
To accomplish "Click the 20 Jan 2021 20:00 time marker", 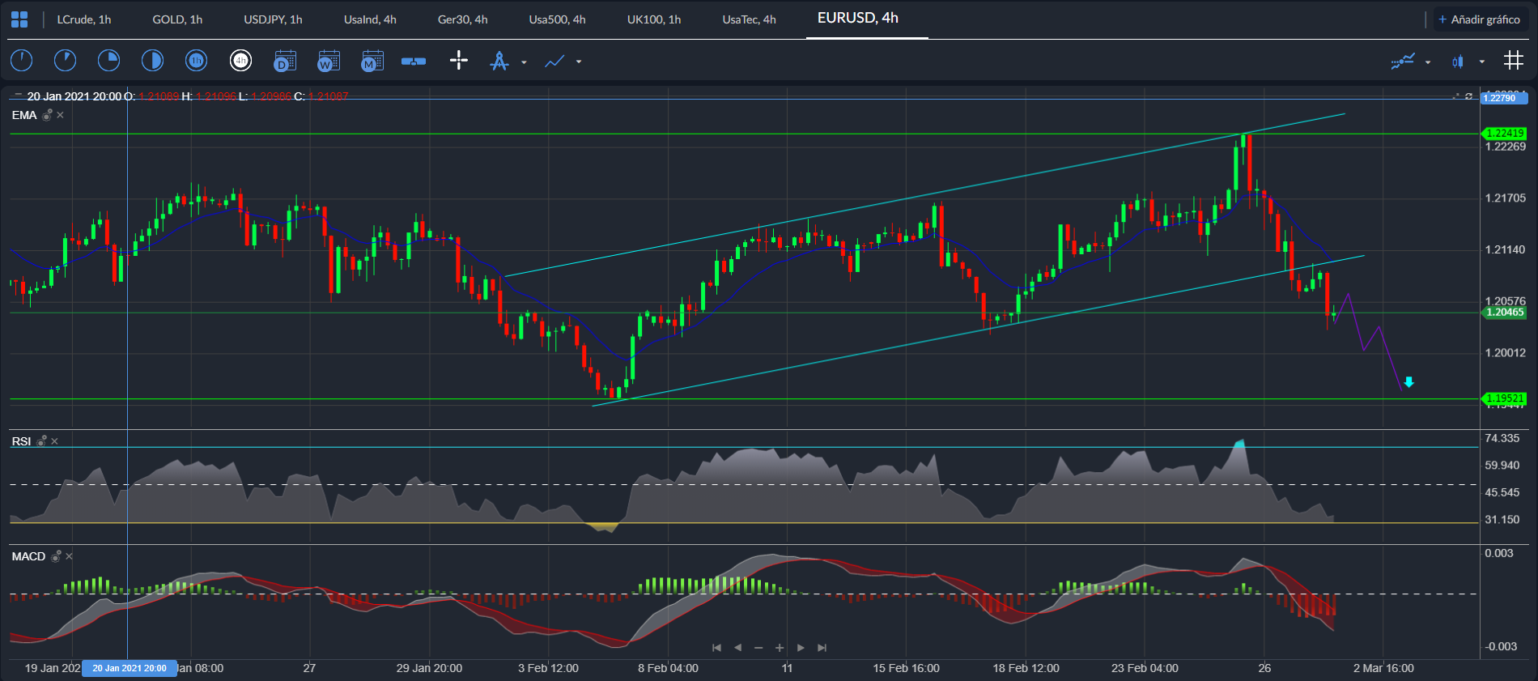I will 130,668.
